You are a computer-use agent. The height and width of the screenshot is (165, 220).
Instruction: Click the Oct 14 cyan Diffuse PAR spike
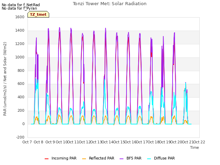(x=104, y=80)
